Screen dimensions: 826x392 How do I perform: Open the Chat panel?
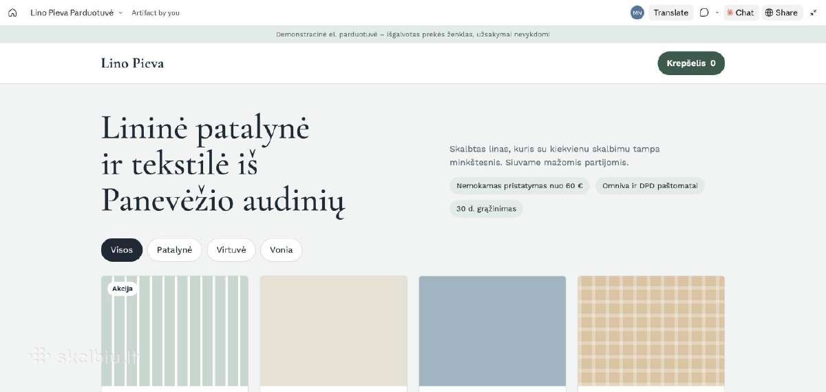coord(741,12)
